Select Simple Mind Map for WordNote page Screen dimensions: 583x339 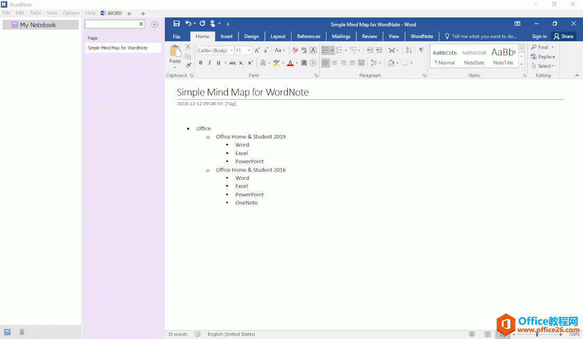click(118, 48)
